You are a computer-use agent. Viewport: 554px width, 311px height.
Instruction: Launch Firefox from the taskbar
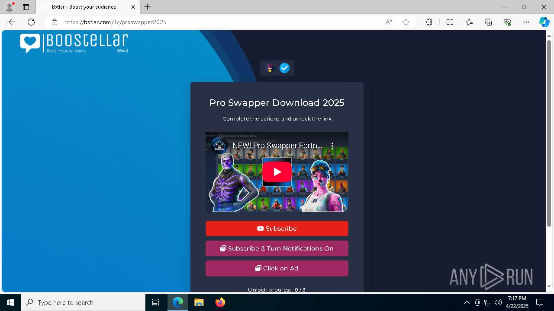tap(220, 302)
